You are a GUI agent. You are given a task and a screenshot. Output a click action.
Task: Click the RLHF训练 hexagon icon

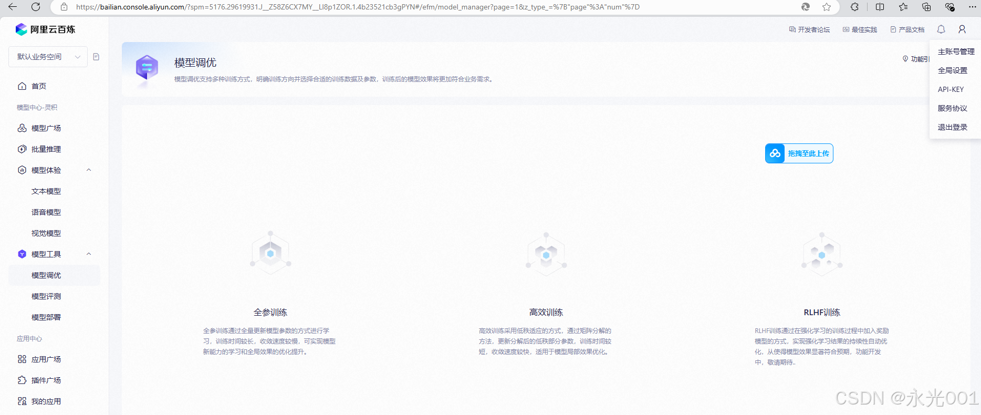coord(822,254)
